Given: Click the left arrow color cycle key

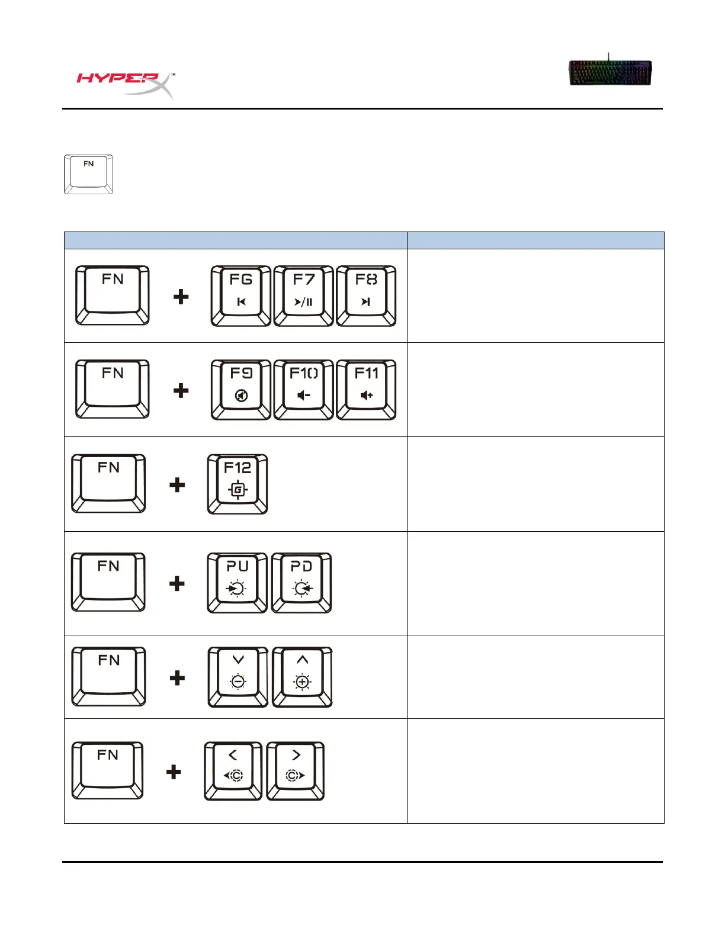Looking at the screenshot, I should coord(233,771).
